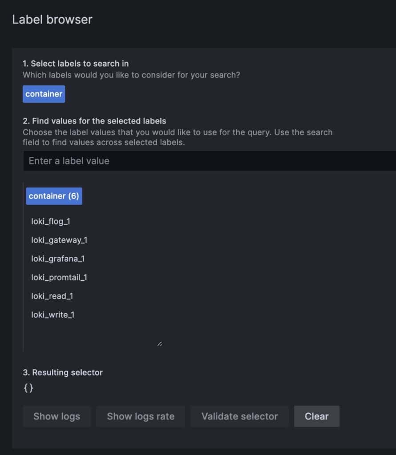Select the loki_promtail_1 container value
Image resolution: width=396 pixels, height=455 pixels.
pos(59,277)
